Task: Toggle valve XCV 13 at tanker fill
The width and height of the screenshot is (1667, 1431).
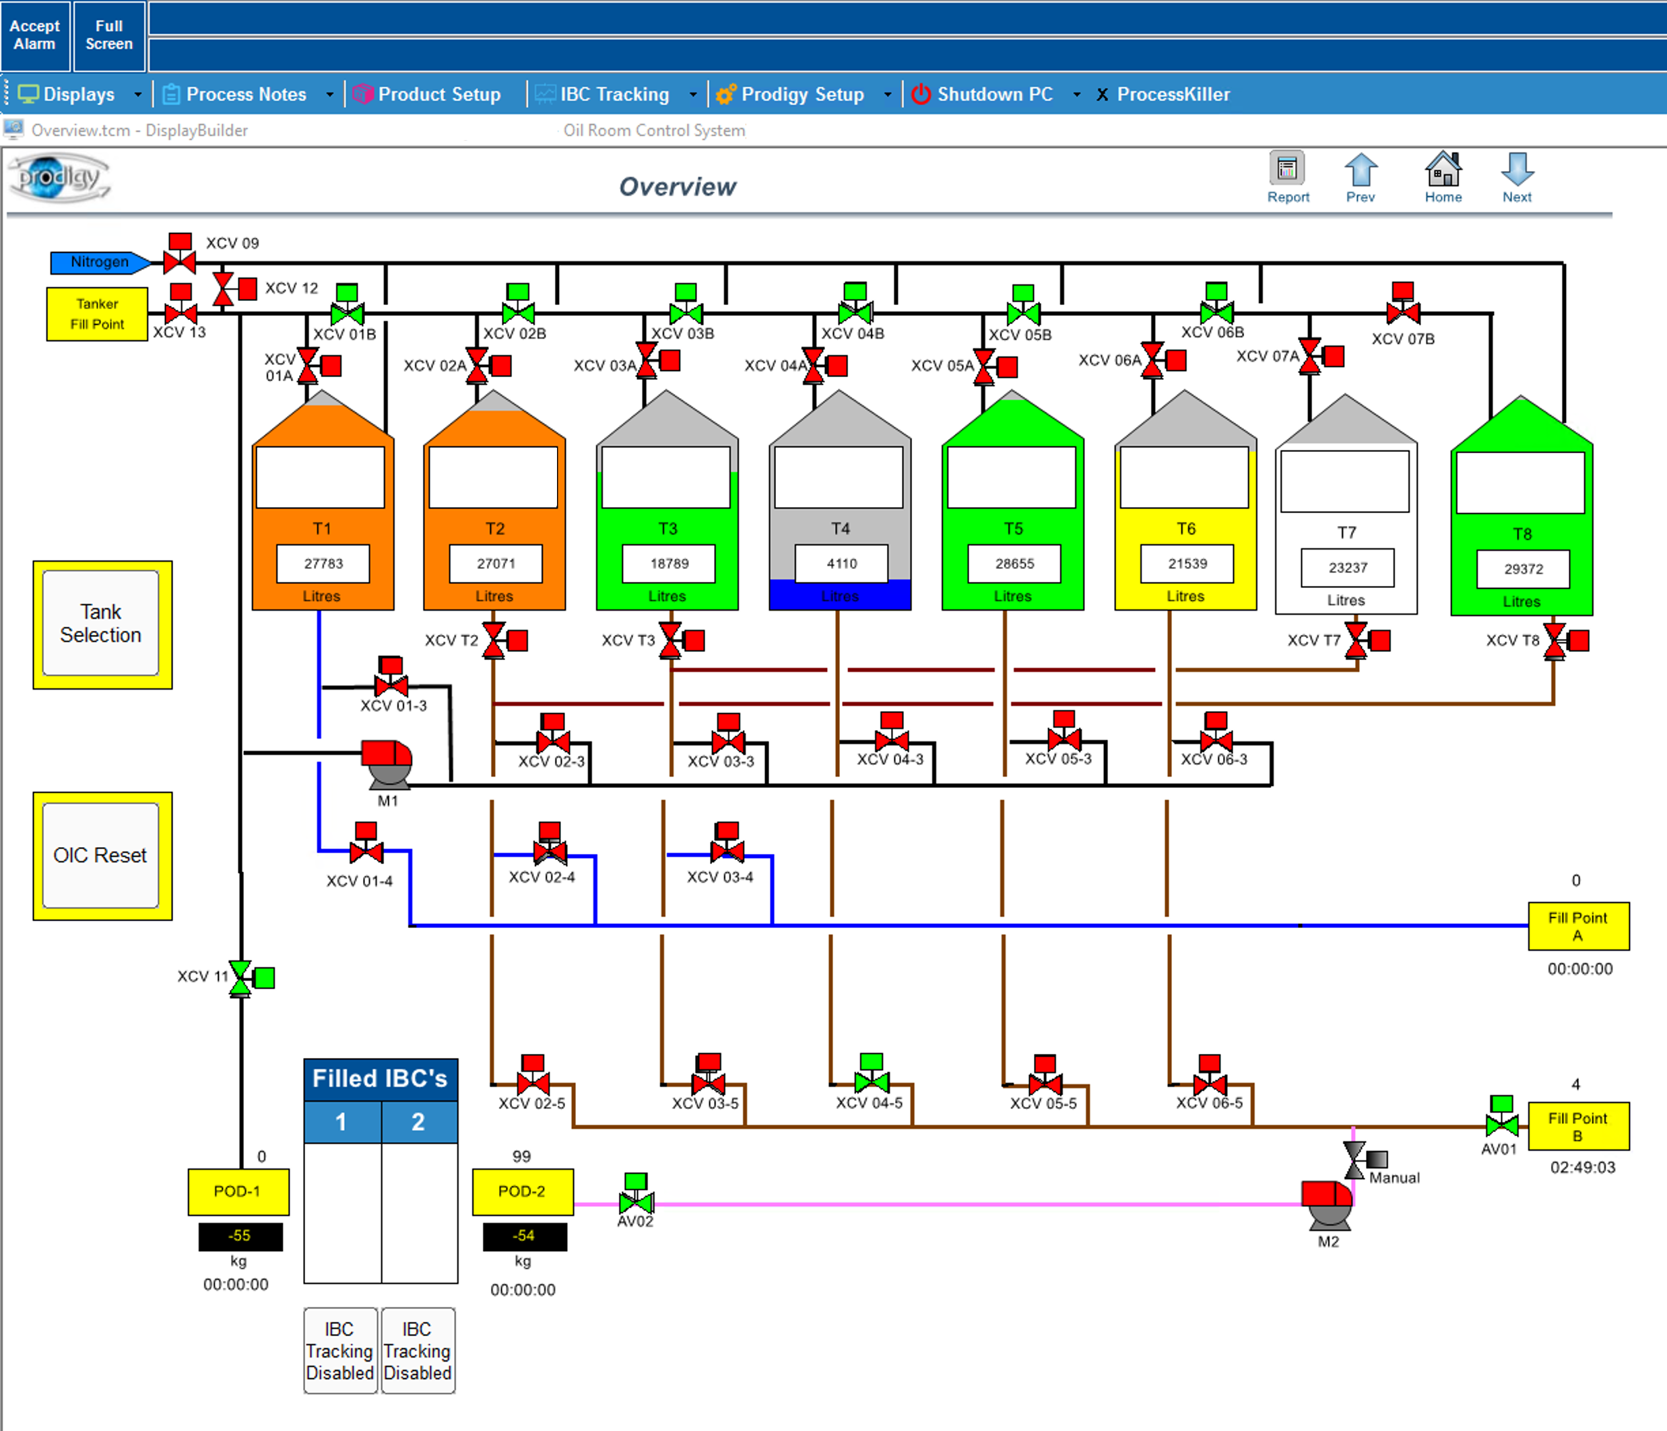Action: pos(181,304)
